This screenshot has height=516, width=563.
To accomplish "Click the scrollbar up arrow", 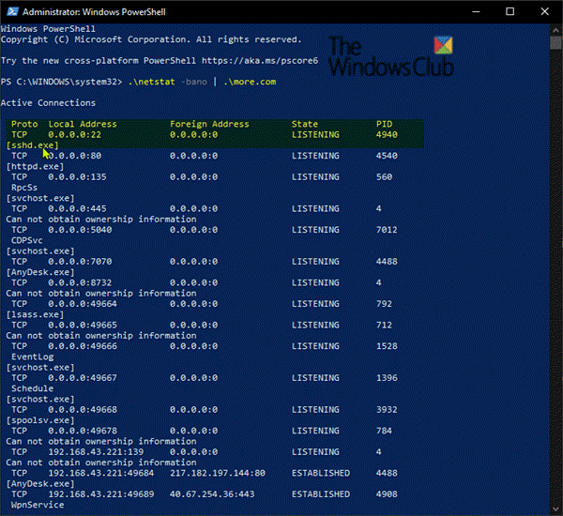I will click(556, 29).
